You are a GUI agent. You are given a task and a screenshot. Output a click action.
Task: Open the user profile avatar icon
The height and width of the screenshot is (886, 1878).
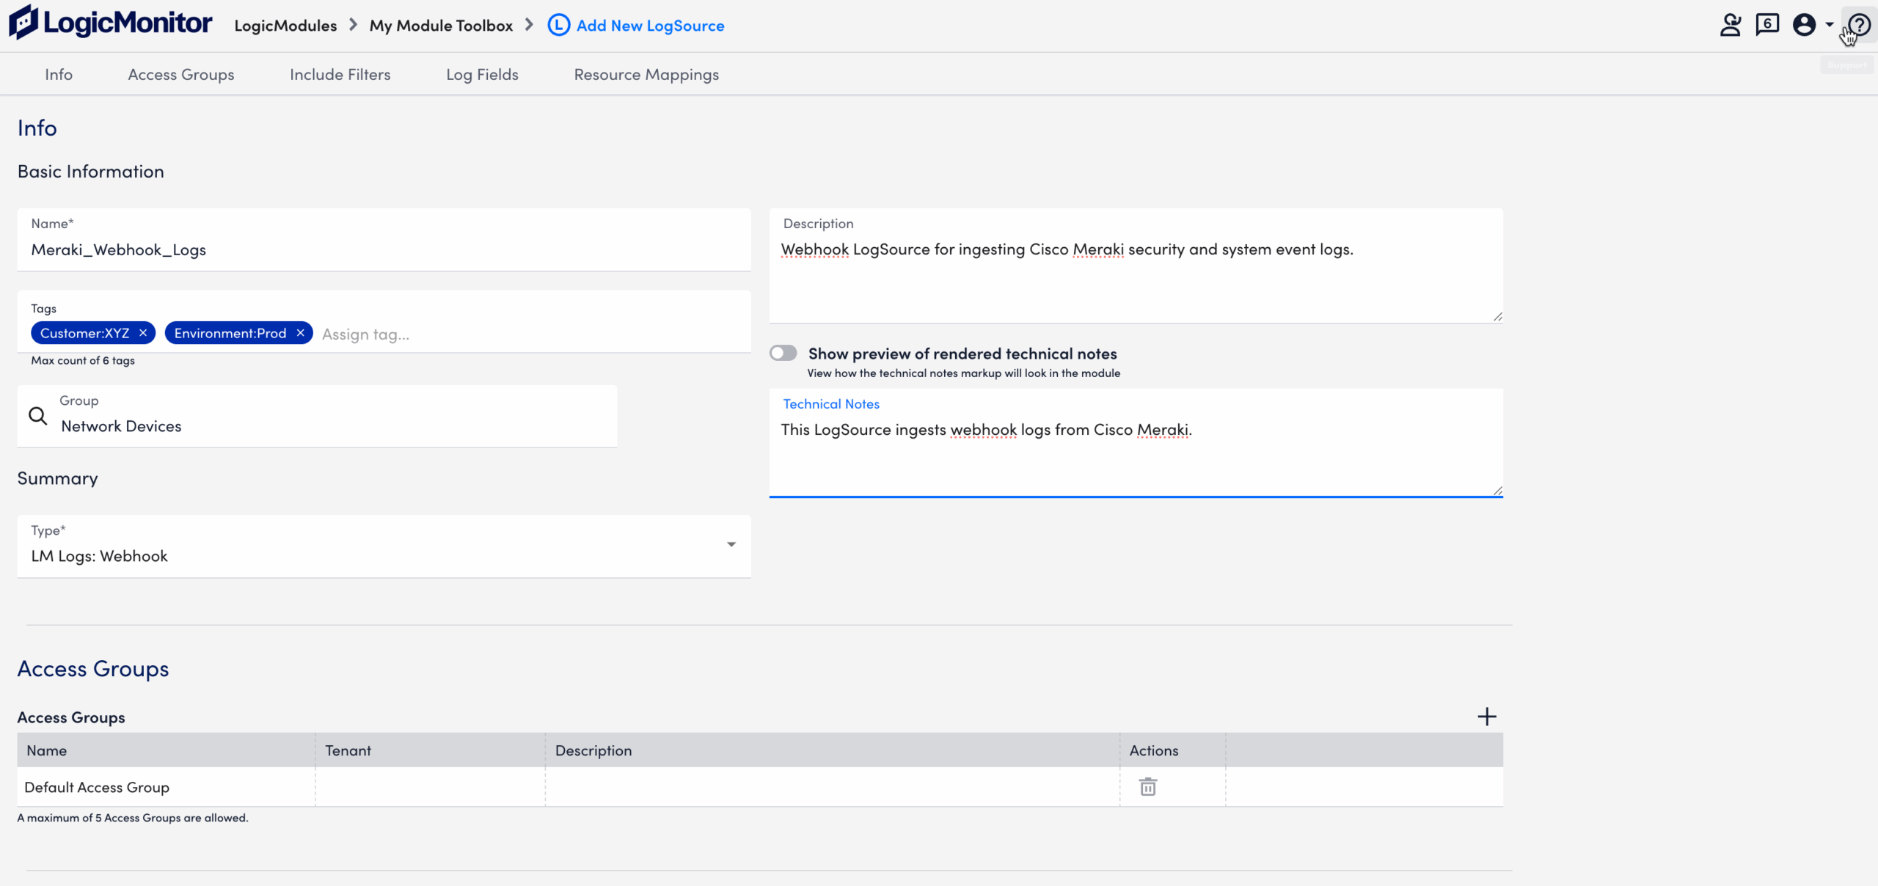(1803, 23)
